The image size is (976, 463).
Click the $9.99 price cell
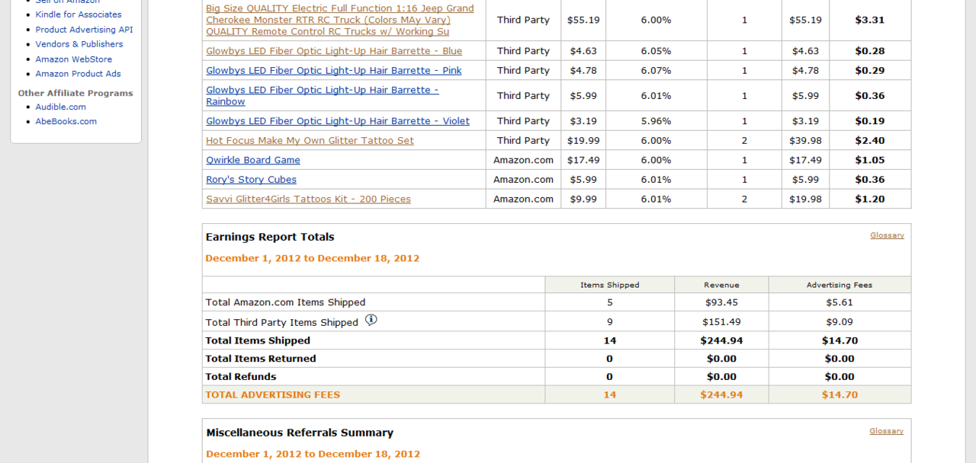(583, 200)
